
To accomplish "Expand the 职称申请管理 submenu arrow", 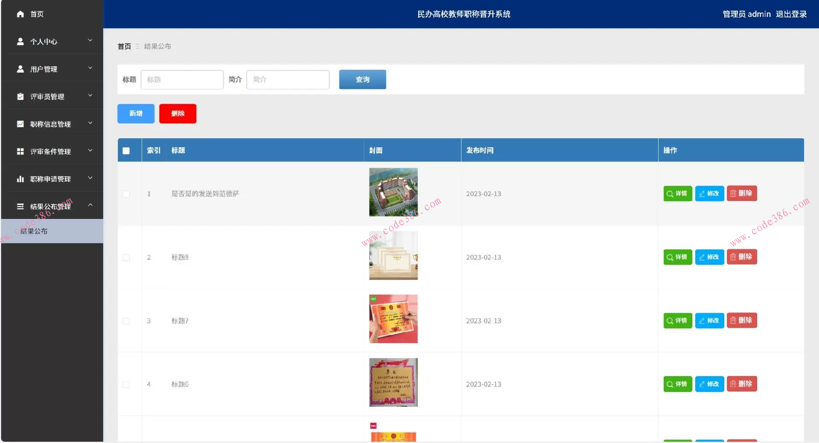I will pos(90,178).
